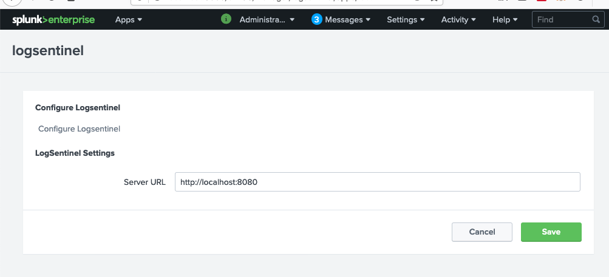Click into the Find search box
Viewport: 609px width, 277px height.
click(568, 19)
